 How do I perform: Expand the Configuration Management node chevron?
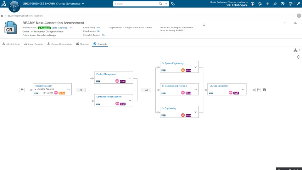pos(130,101)
